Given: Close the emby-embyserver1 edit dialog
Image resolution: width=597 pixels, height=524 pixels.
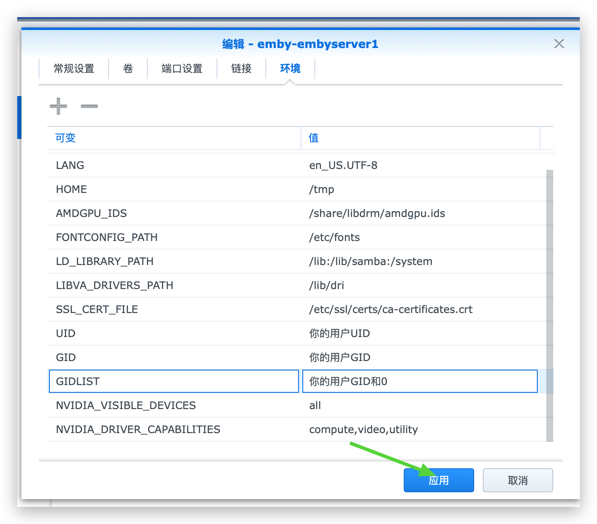Looking at the screenshot, I should click(559, 44).
